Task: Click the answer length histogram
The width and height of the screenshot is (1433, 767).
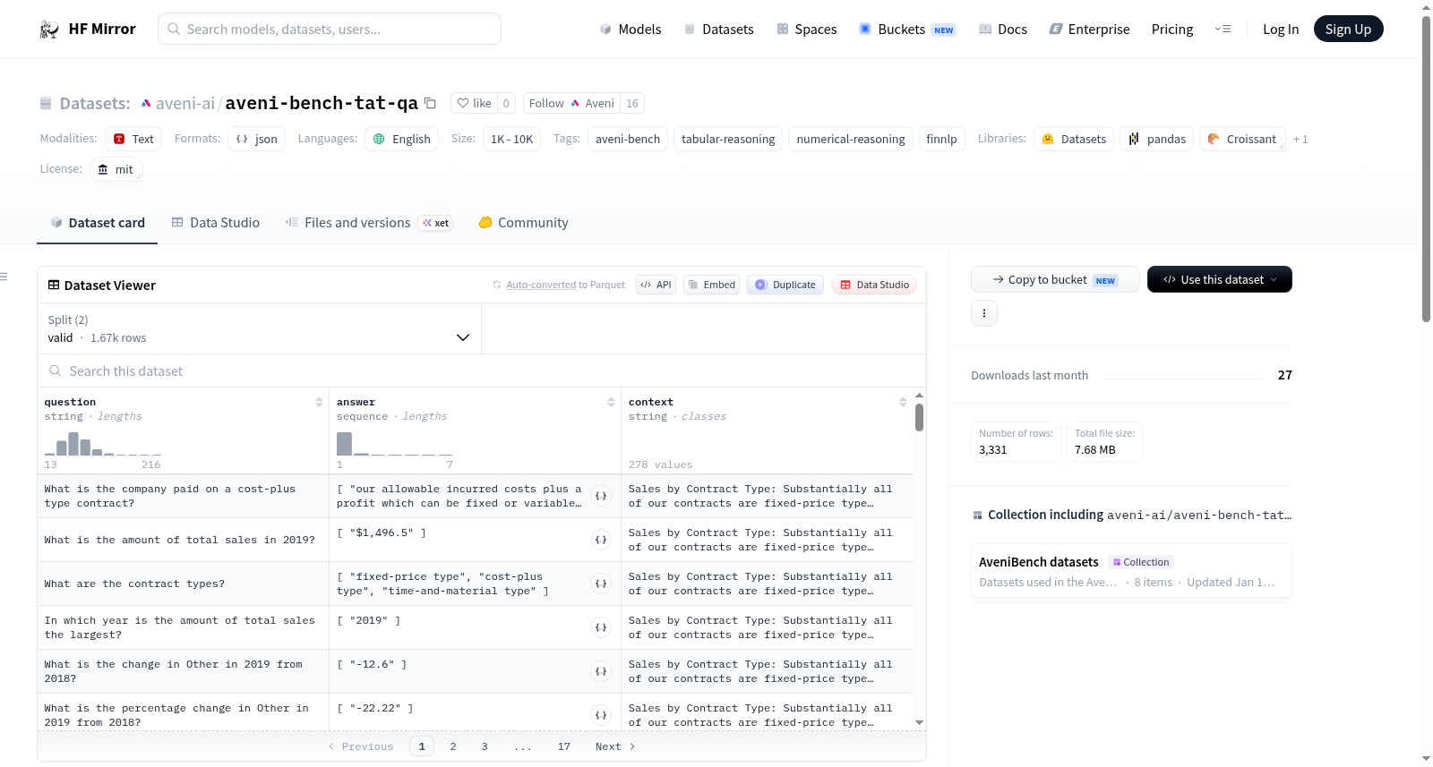Action: pyautogui.click(x=395, y=444)
